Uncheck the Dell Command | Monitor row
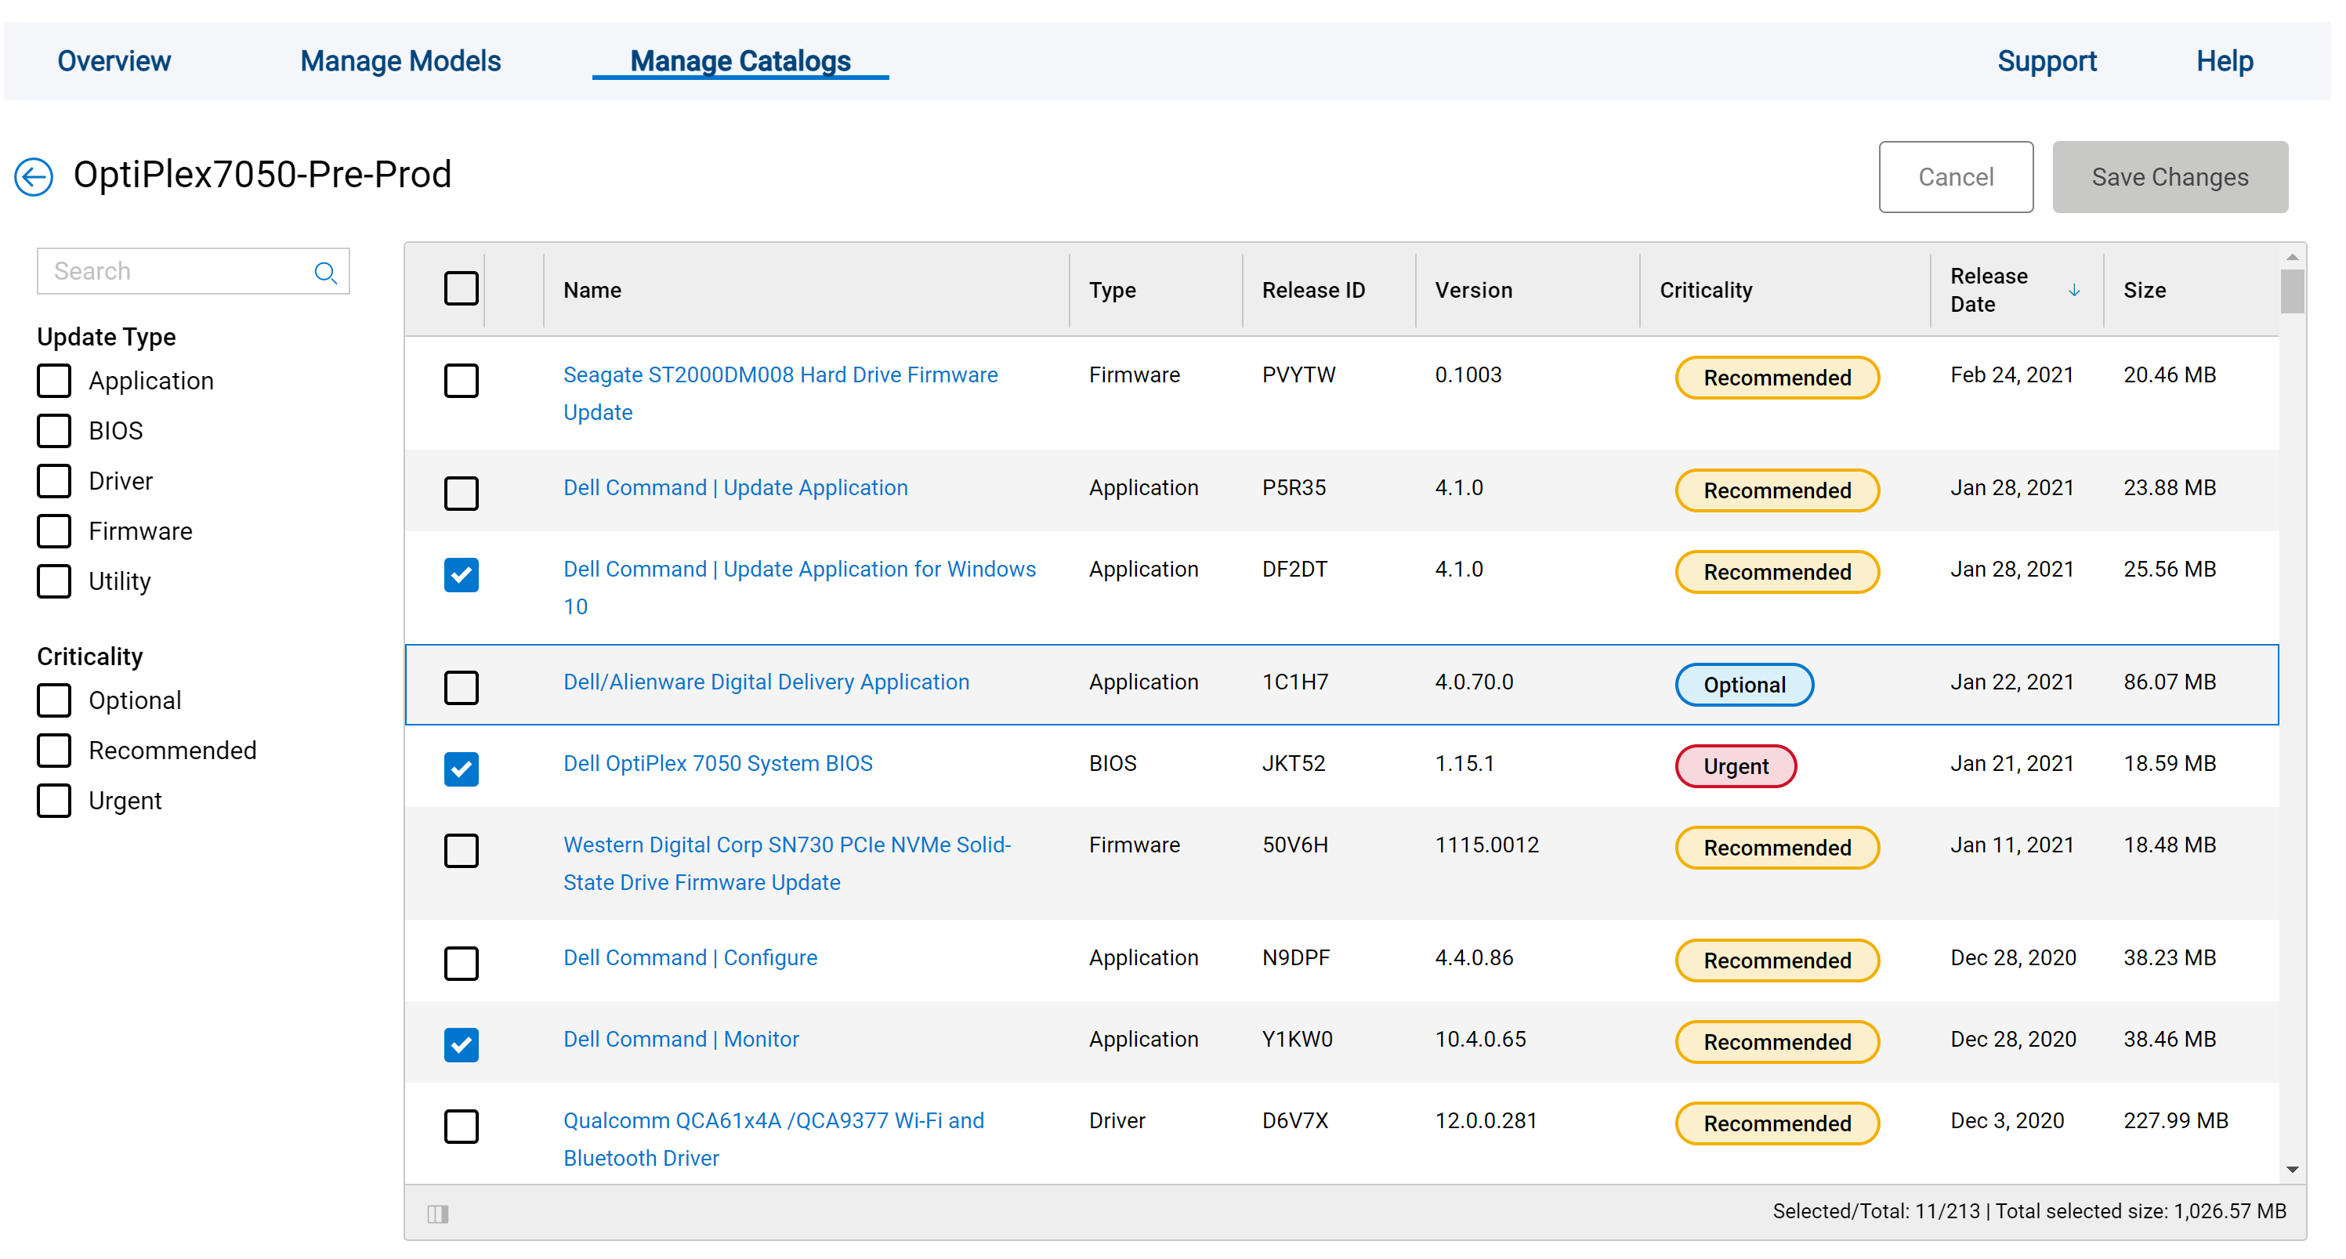This screenshot has height=1259, width=2346. pyautogui.click(x=461, y=1044)
